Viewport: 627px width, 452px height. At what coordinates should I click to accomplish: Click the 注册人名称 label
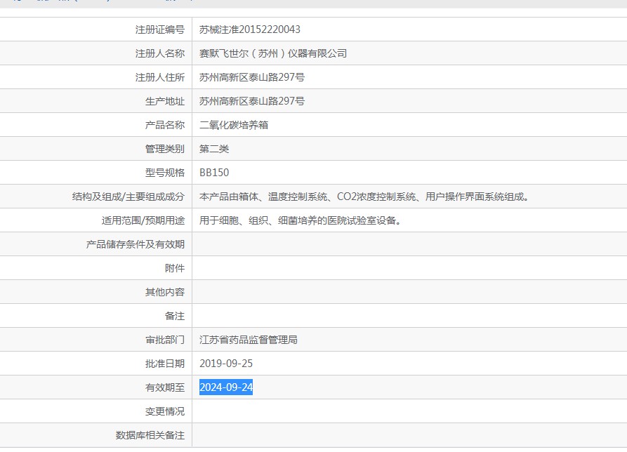pyautogui.click(x=160, y=53)
